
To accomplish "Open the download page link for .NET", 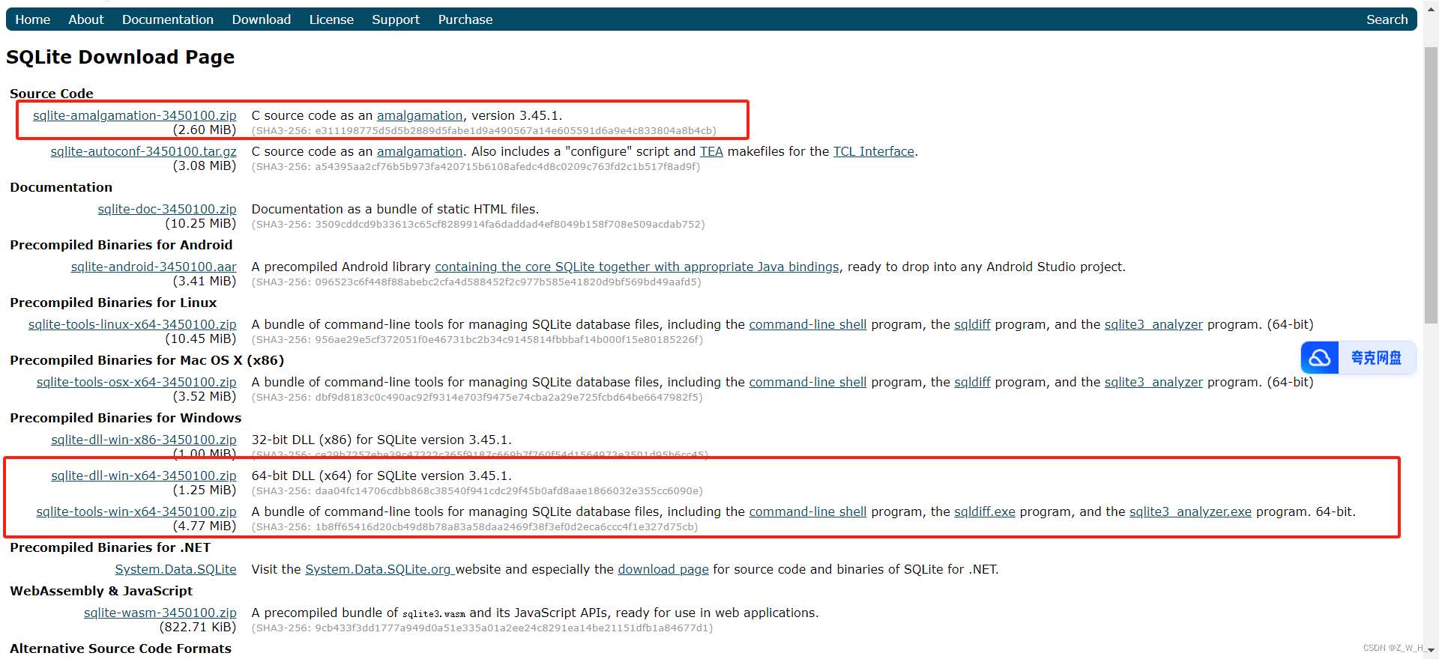I will tap(663, 569).
